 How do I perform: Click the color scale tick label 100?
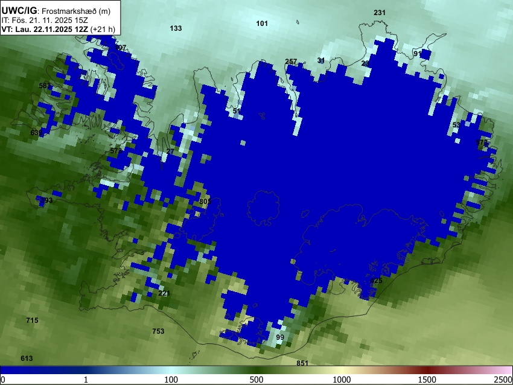coord(171,380)
